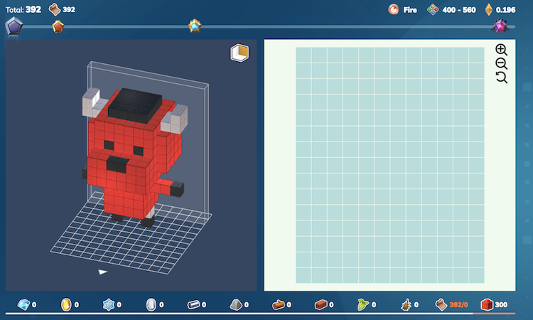Click the orange segment of bottom progress bar

[x=494, y=313]
